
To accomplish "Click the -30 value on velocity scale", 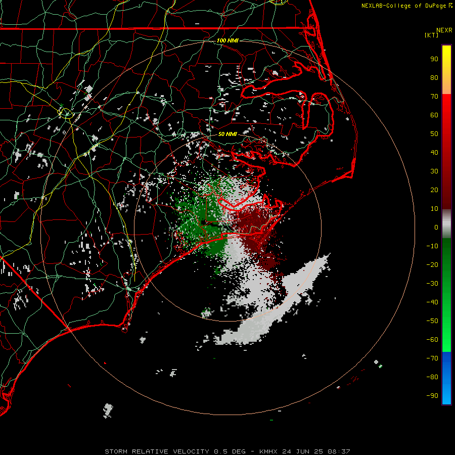I will point(432,284).
